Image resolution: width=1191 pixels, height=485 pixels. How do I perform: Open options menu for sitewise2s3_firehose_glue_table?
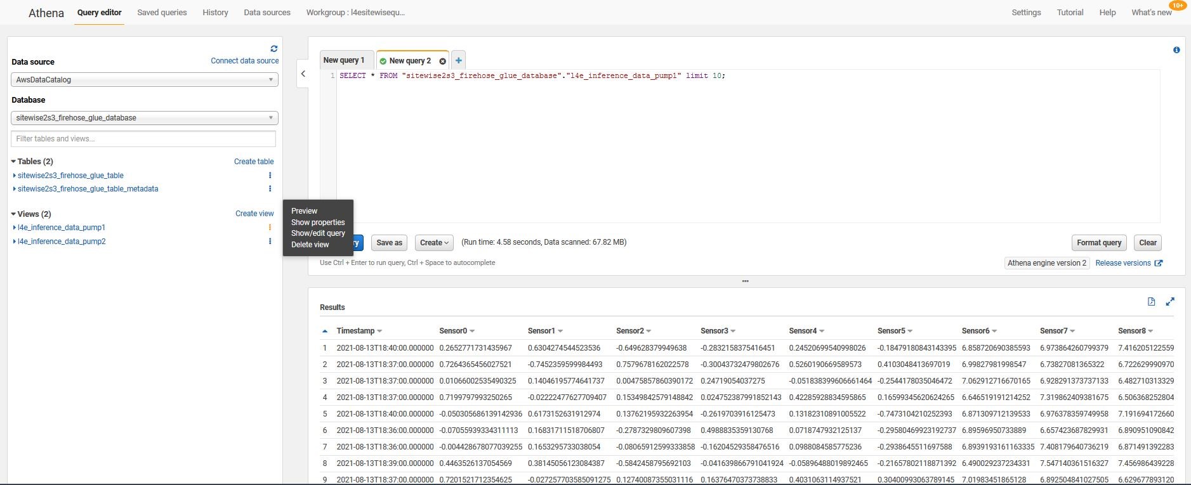click(270, 176)
